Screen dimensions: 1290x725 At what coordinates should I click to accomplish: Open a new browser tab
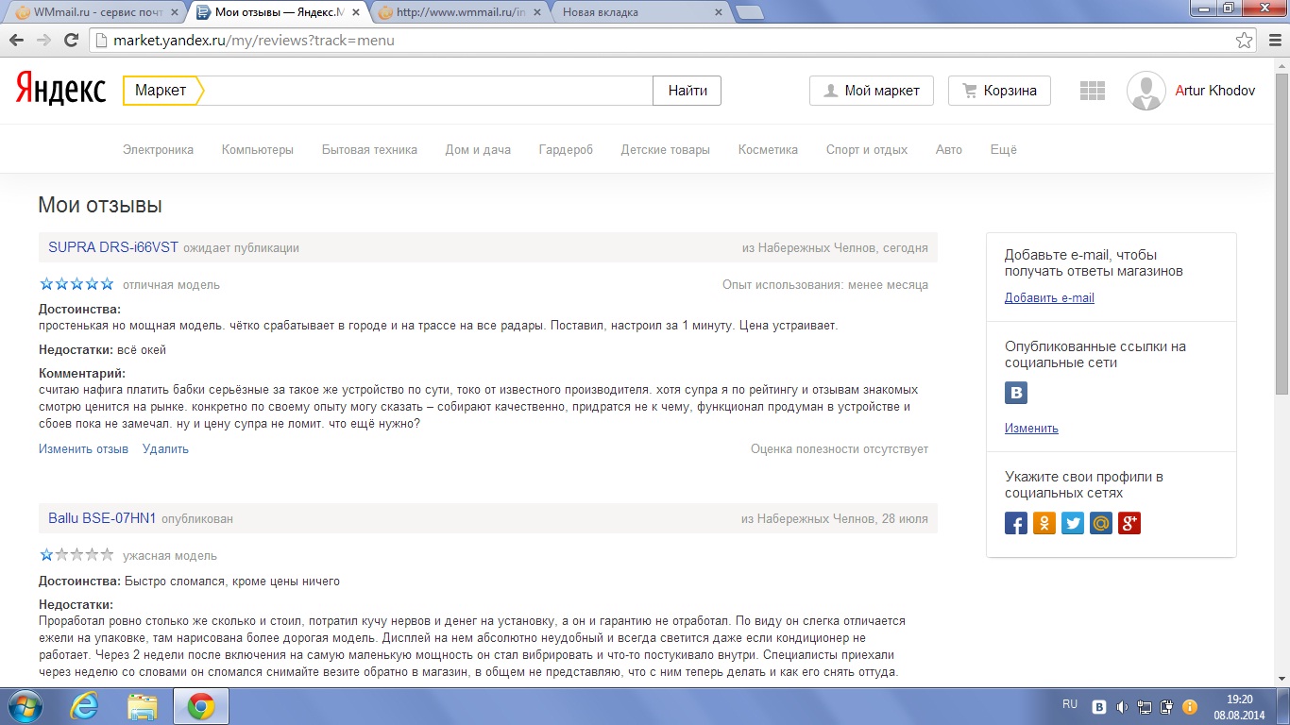[749, 12]
